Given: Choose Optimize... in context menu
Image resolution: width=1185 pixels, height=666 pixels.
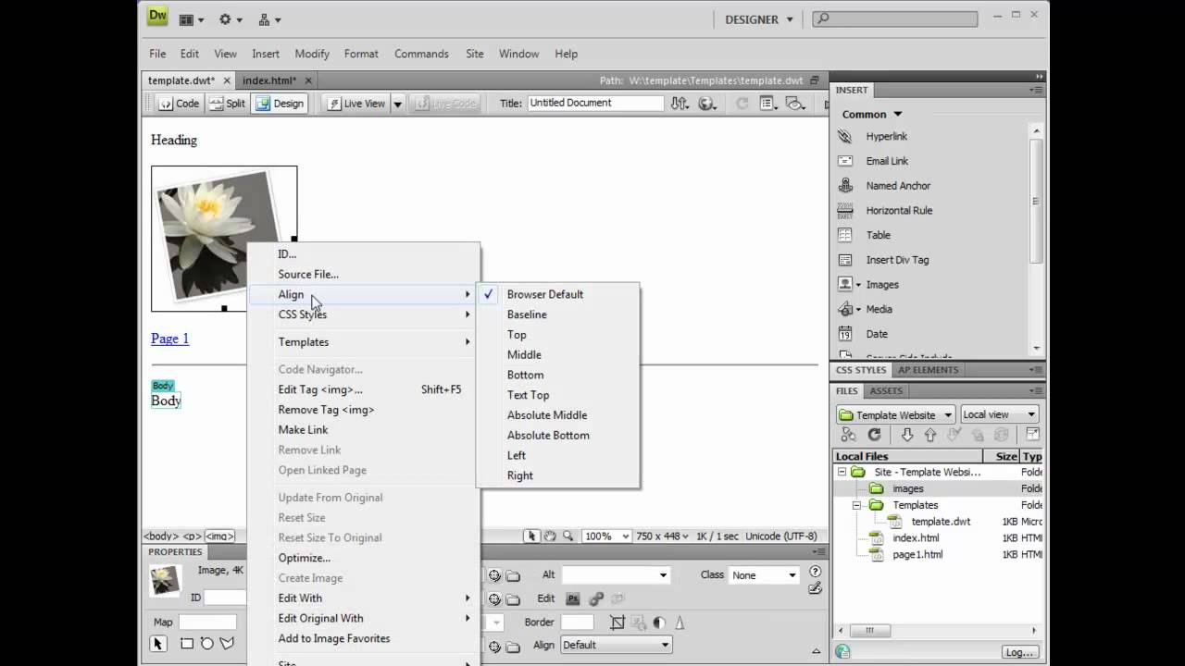Looking at the screenshot, I should click(304, 558).
